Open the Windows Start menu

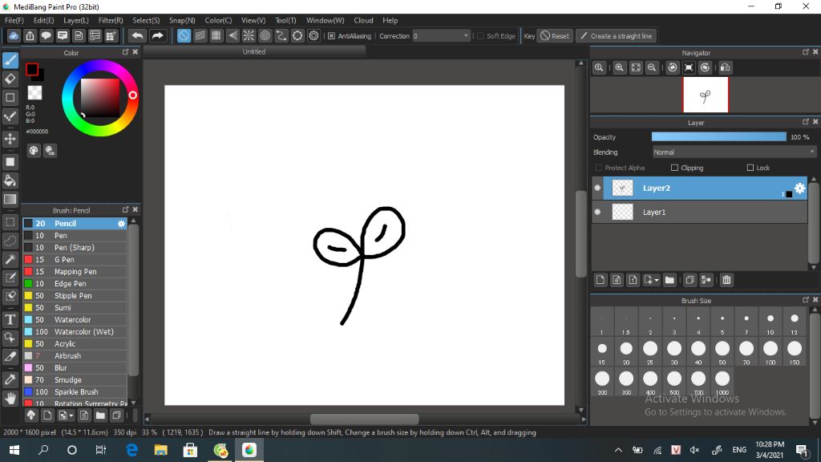point(14,450)
